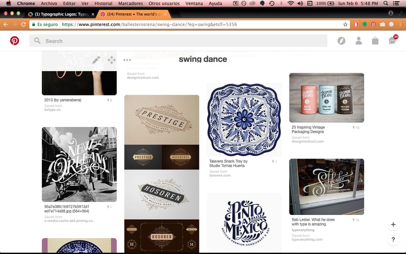
Task: Open the Prestige vintage logos pin
Action: 162,174
